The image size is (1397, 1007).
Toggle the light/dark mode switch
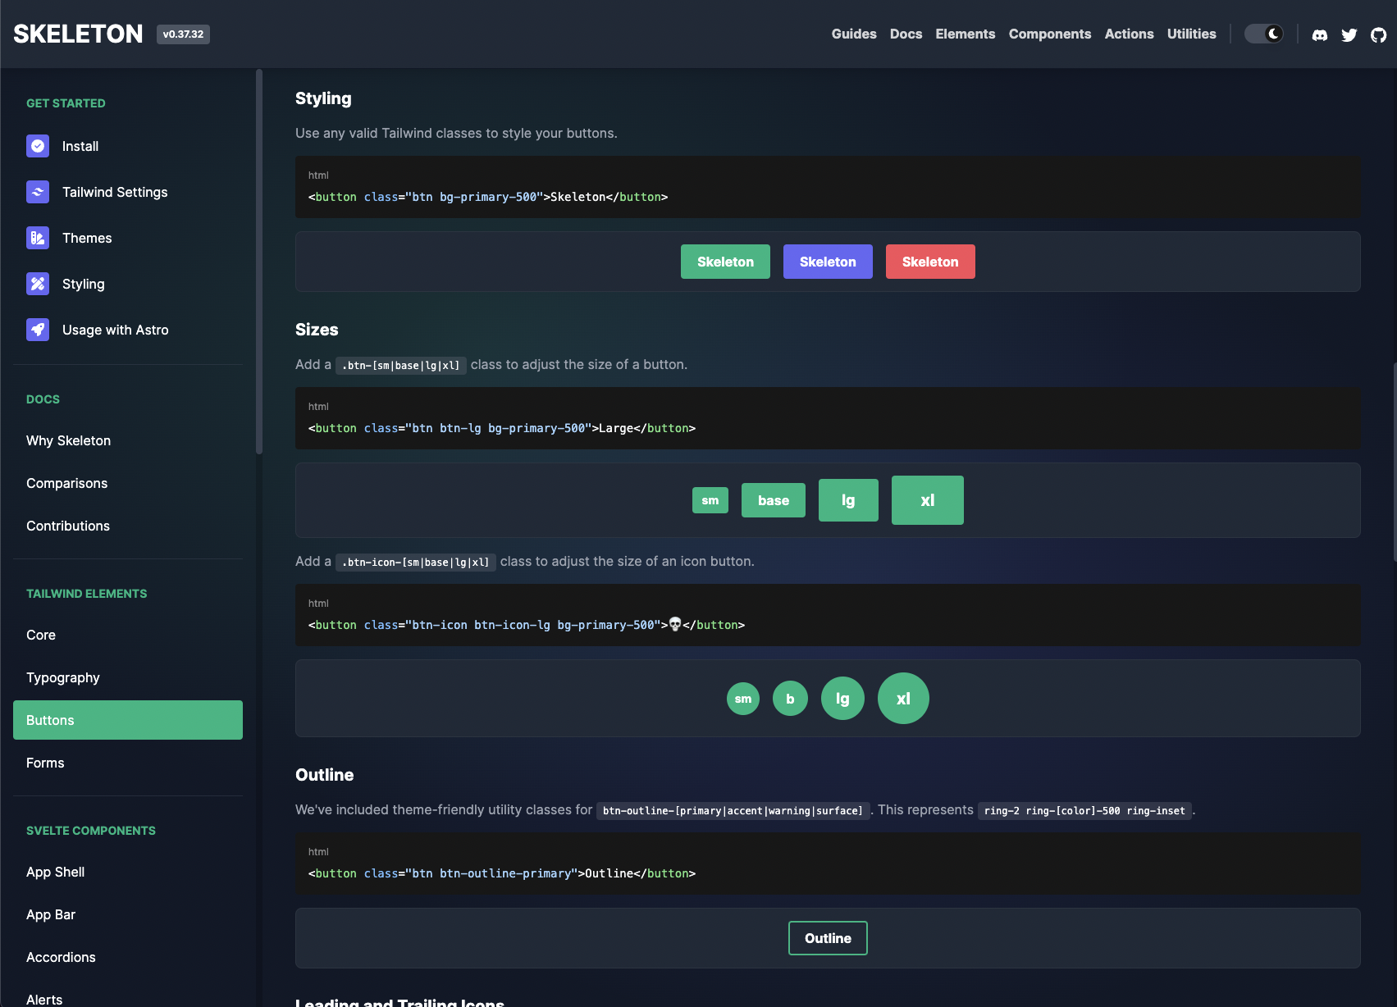[x=1263, y=34]
